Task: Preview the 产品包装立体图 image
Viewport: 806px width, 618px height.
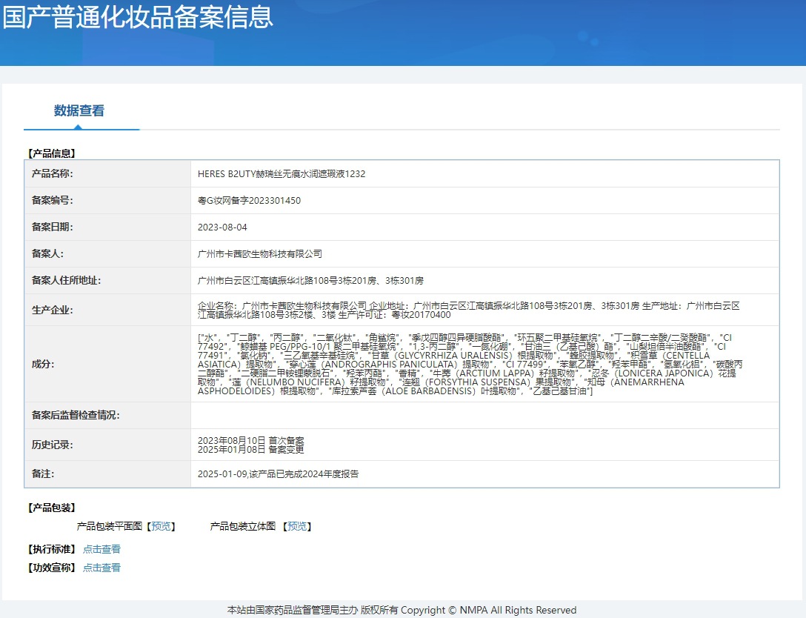Action: coord(297,526)
